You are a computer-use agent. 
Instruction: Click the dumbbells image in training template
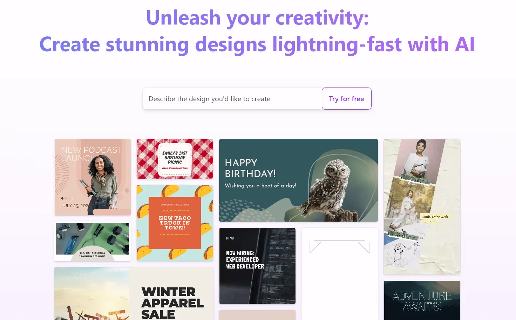coord(116,236)
